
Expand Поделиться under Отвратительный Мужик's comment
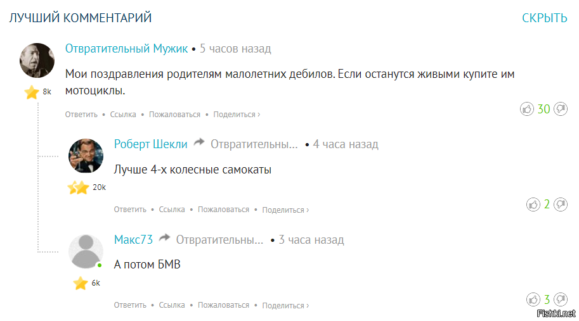237,115
